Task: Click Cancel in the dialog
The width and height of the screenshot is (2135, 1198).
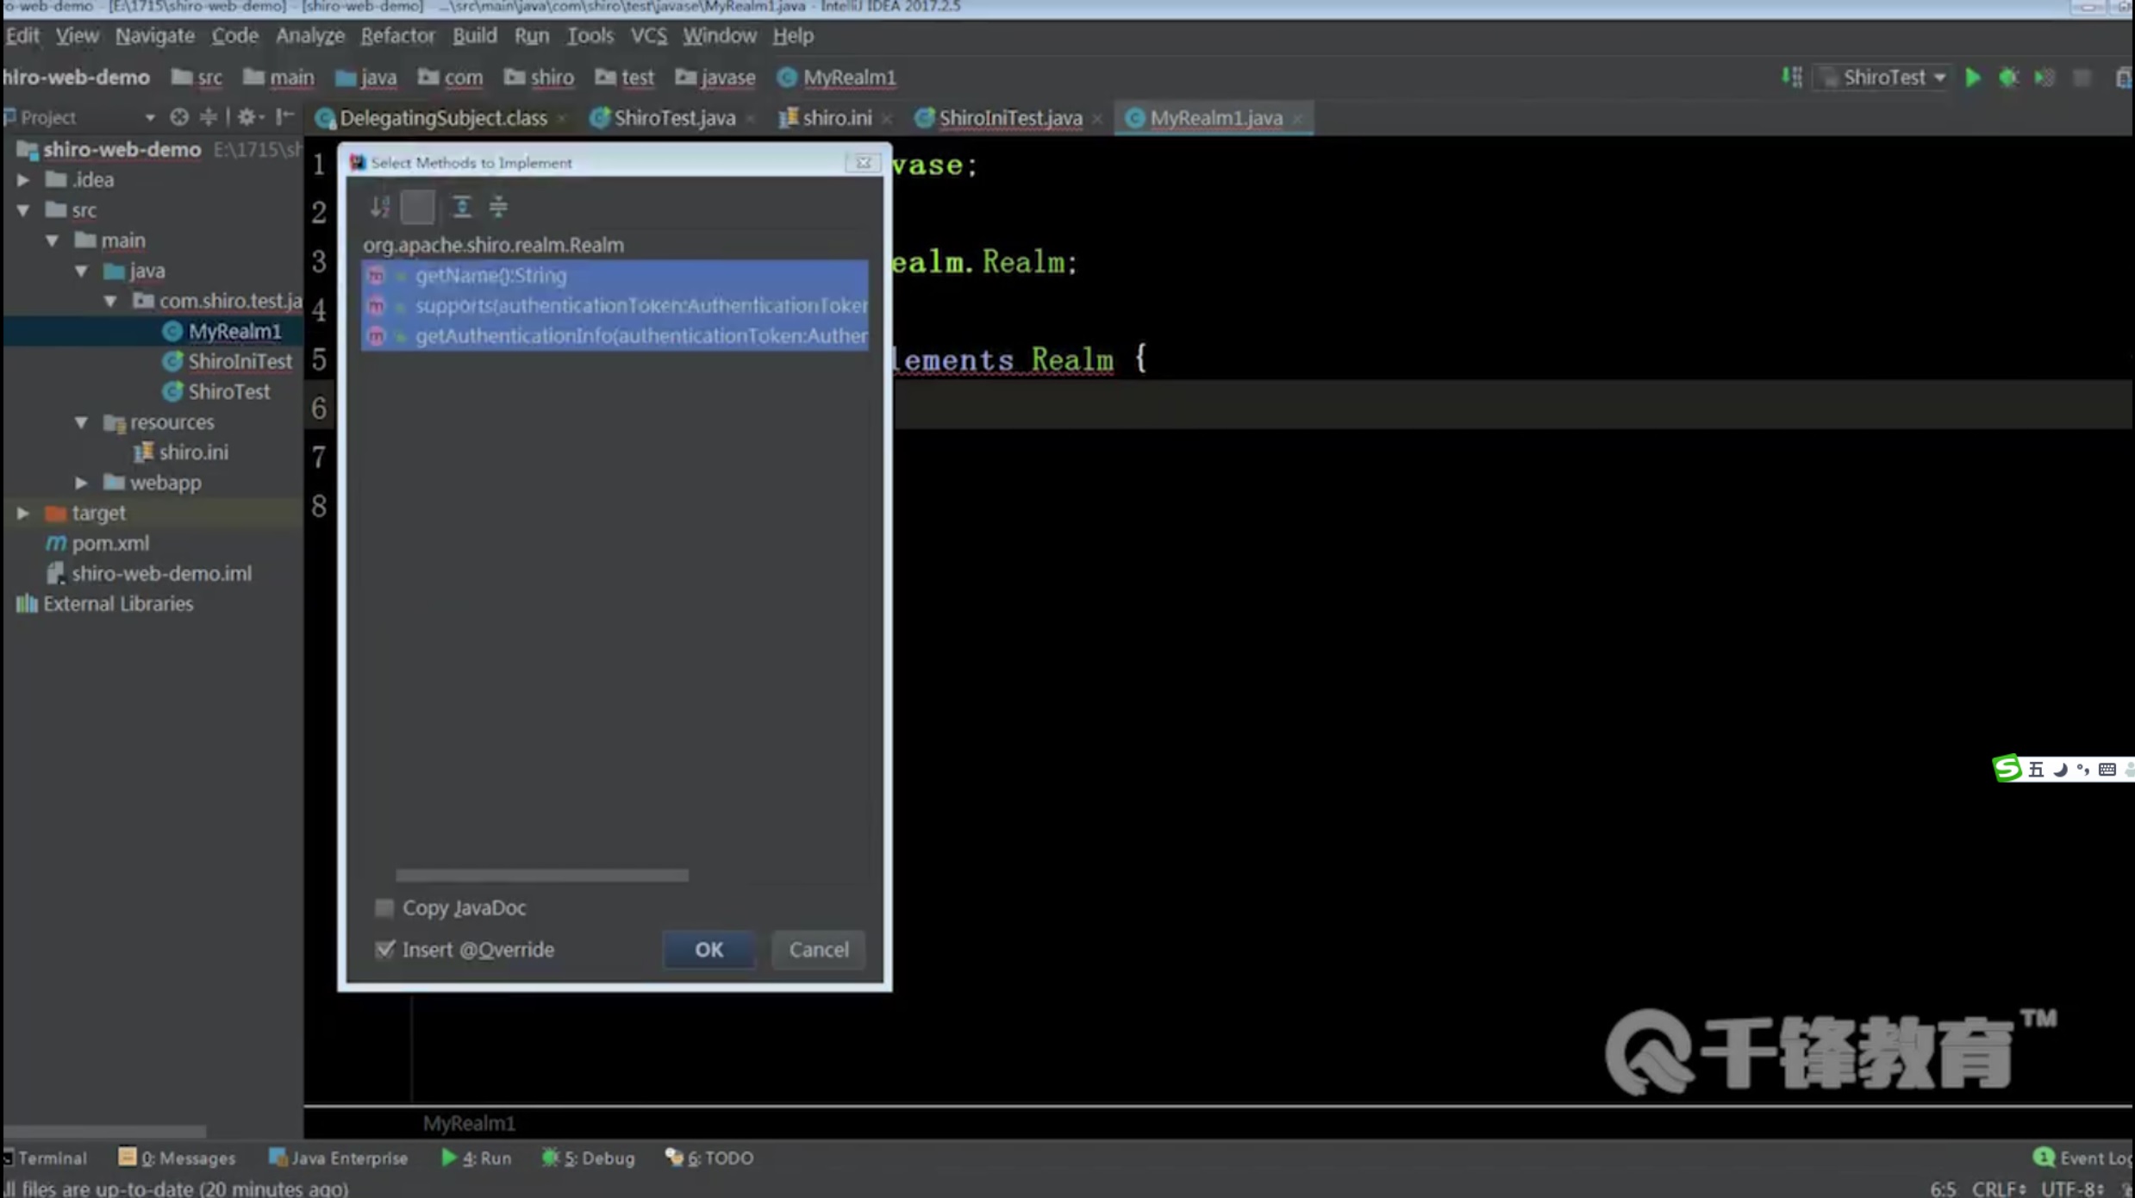Action: [x=818, y=949]
